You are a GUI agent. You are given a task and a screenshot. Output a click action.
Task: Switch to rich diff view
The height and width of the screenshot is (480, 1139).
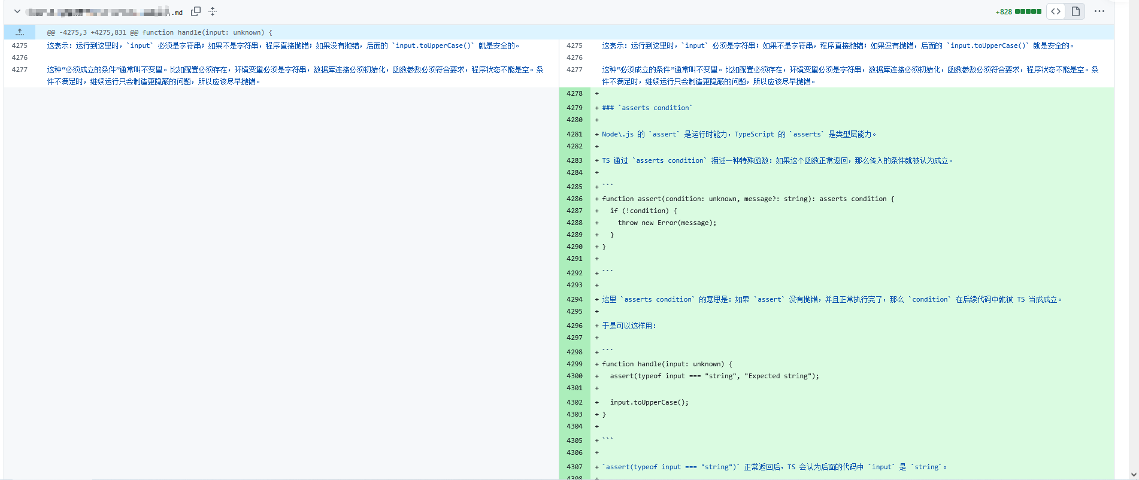click(x=1076, y=11)
